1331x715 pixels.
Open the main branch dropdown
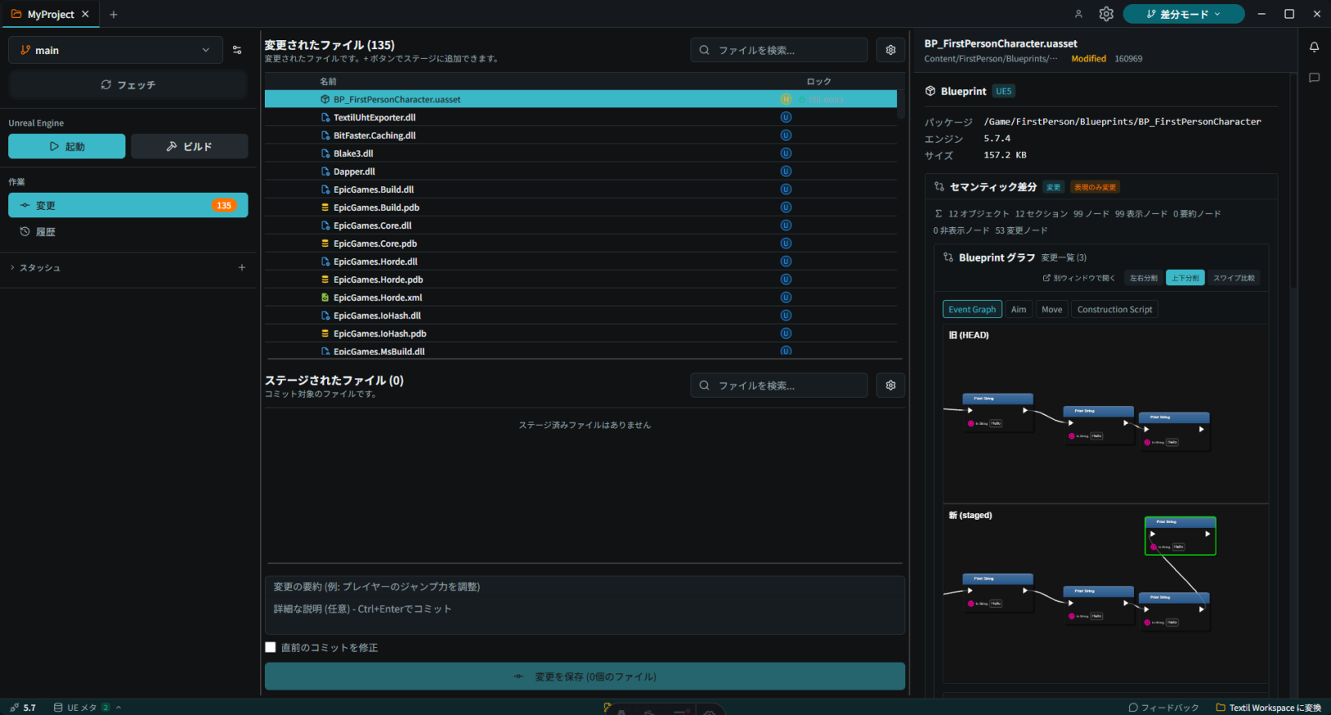point(116,50)
